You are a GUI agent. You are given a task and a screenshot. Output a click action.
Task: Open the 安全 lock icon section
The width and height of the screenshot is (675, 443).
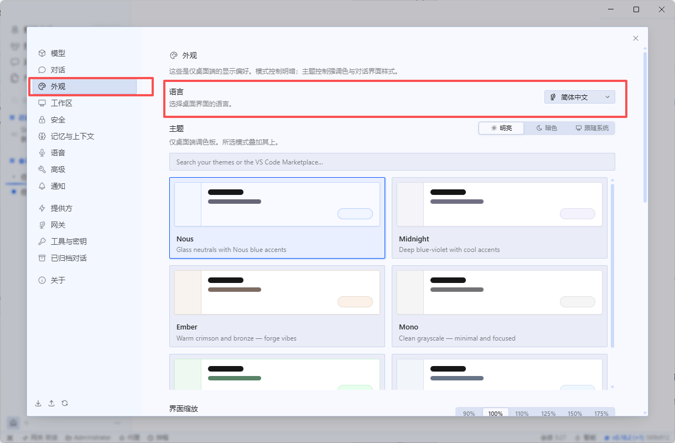42,120
